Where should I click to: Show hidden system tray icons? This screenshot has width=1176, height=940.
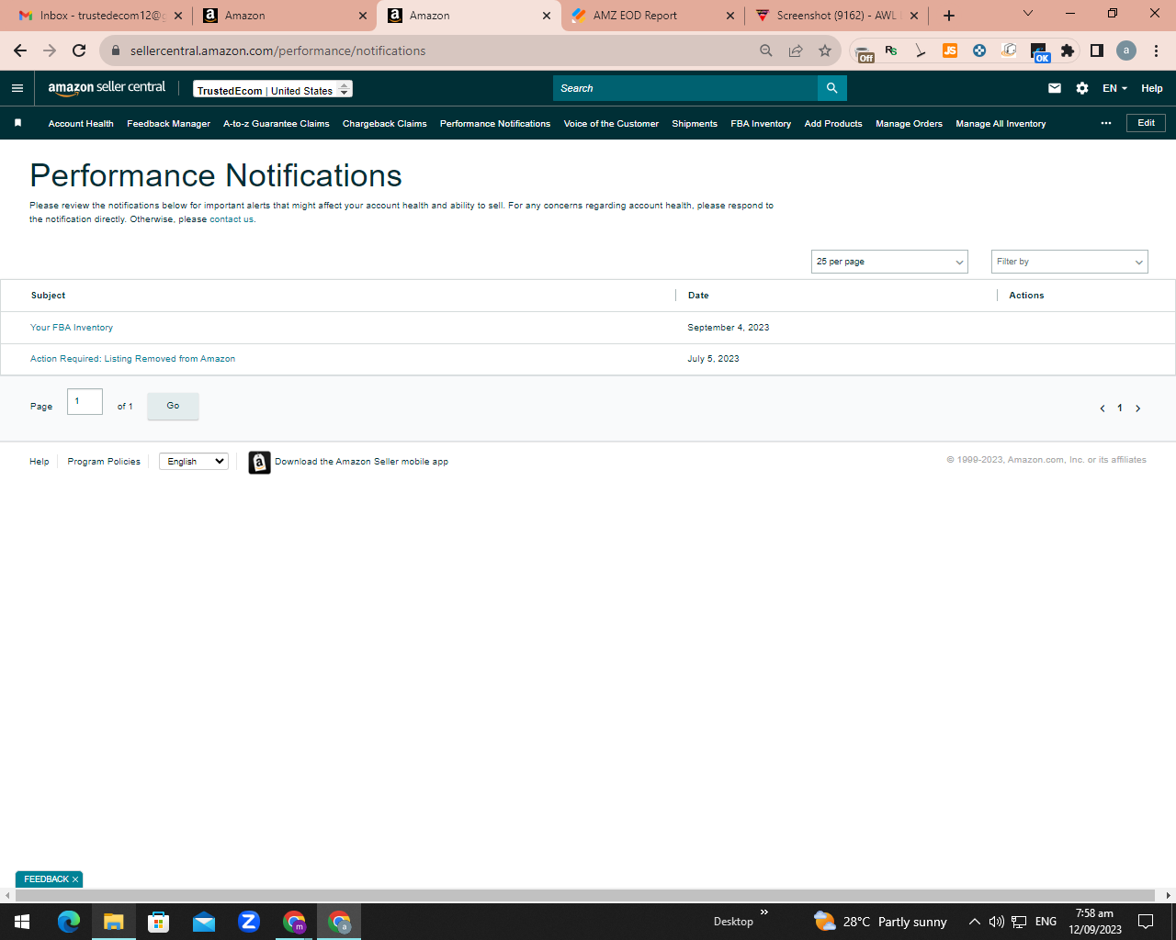click(x=974, y=922)
